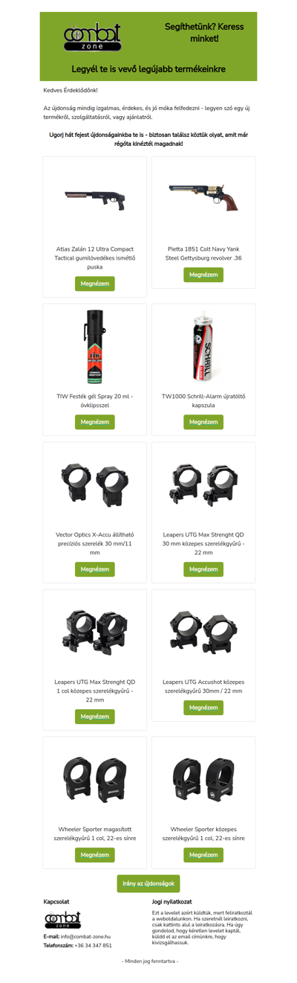297x983 pixels.
Task: Open the TW1000 Schrill-Alarm cartridge image
Action: click(x=203, y=346)
